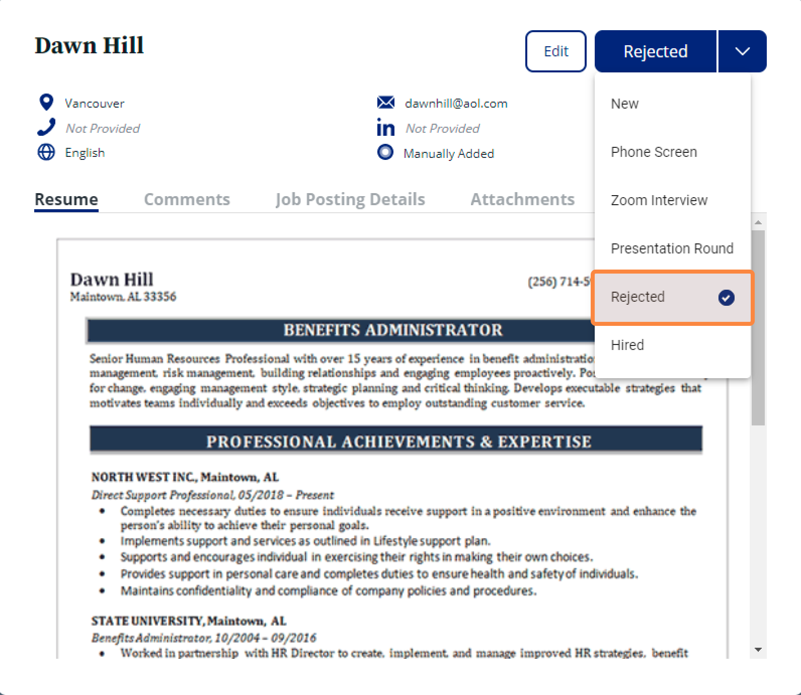This screenshot has width=801, height=695.
Task: Click the Rejected status button
Action: point(656,51)
